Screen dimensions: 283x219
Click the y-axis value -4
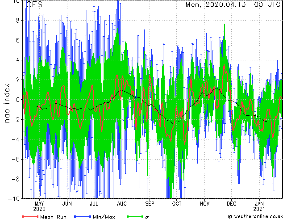[16, 139]
